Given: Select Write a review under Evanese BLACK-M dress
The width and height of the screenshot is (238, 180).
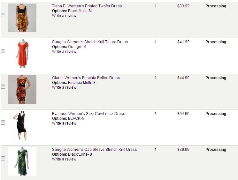Looking at the screenshot, I should 64,123.
